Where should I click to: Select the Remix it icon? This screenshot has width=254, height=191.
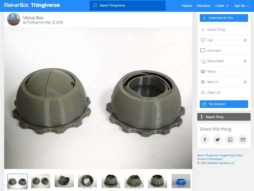pos(203,82)
